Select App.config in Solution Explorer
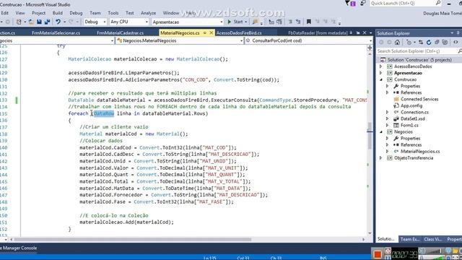Viewport: 462px width, 260px height. tap(411, 105)
